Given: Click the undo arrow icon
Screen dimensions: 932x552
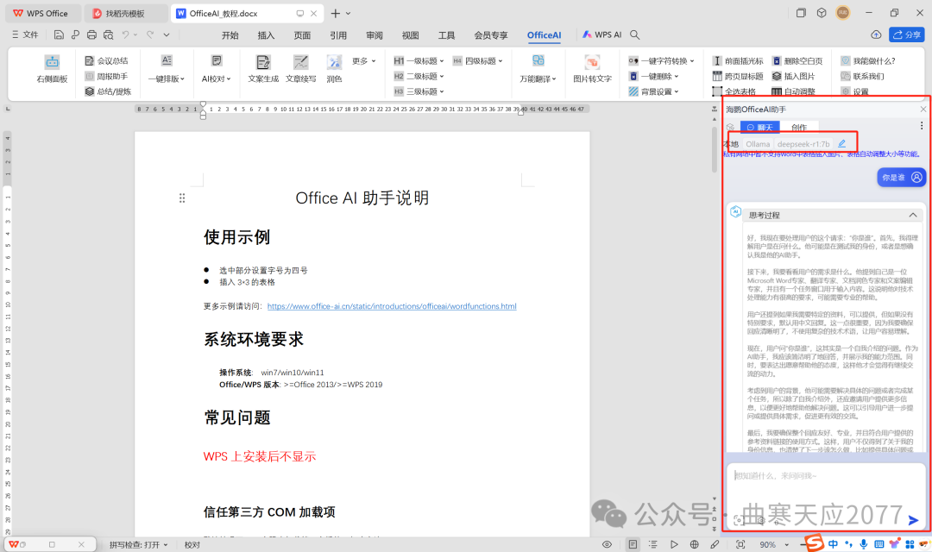Looking at the screenshot, I should point(125,35).
